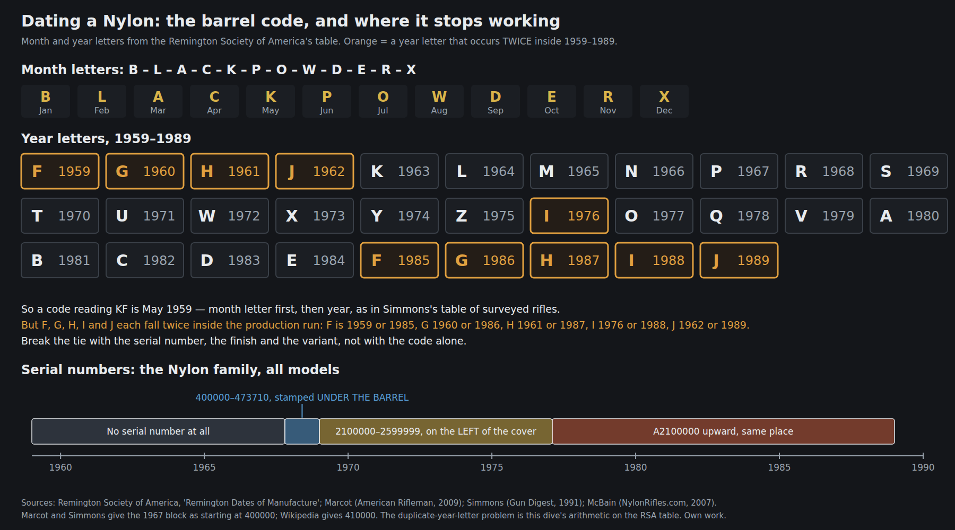Select the P Jun month tile
955x530 pixels.
(x=327, y=101)
